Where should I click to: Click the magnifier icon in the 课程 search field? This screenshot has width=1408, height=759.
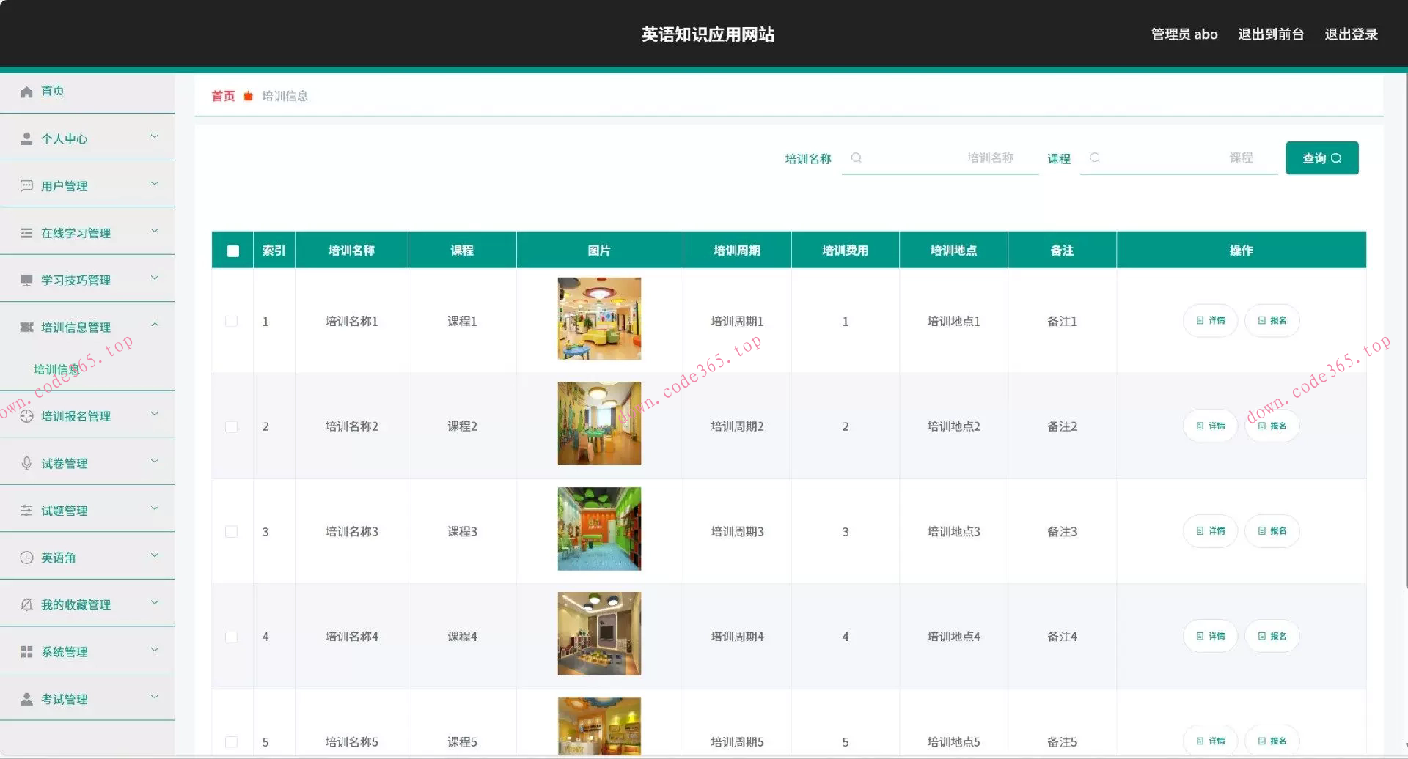click(1095, 158)
